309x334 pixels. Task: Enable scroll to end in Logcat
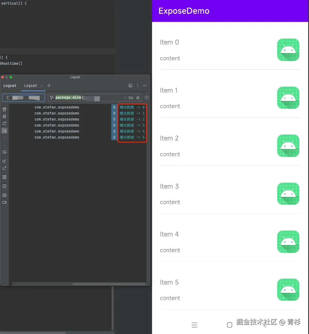click(4, 130)
